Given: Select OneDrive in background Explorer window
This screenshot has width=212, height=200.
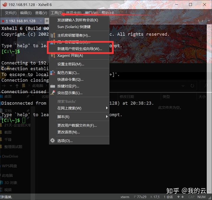Looking at the screenshot, I should pos(10,156).
